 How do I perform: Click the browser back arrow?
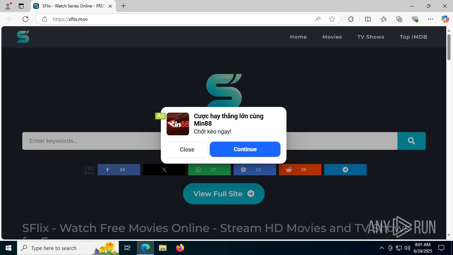10,19
